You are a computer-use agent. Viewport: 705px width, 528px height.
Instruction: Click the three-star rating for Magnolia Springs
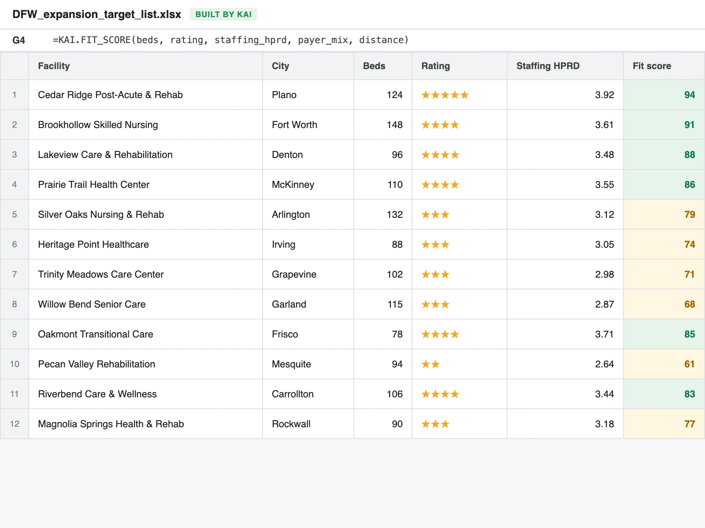(x=435, y=424)
